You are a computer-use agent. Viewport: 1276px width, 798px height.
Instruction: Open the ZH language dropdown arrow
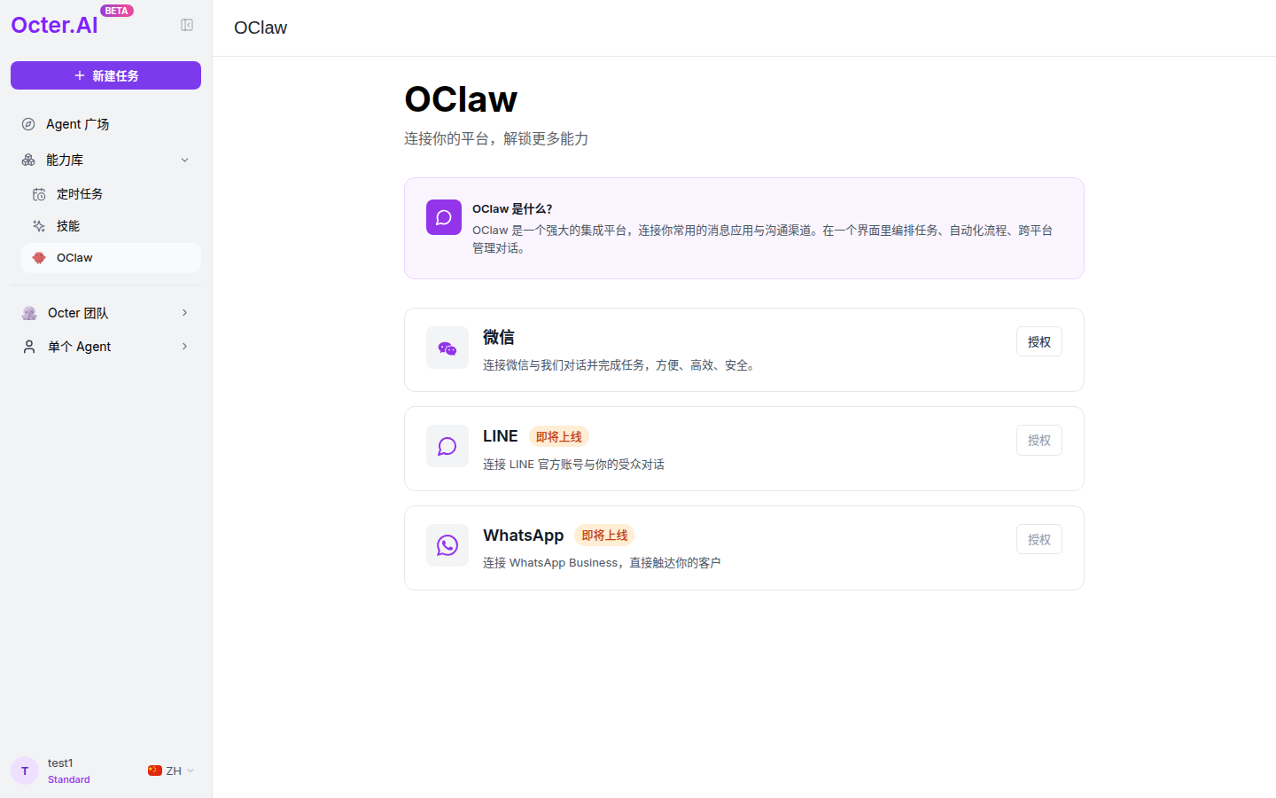pyautogui.click(x=191, y=771)
